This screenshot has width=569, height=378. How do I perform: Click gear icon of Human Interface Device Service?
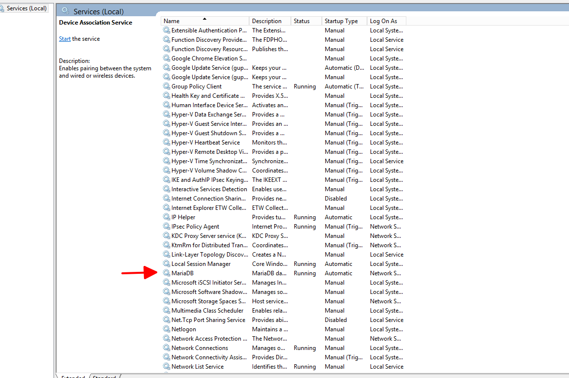[166, 105]
